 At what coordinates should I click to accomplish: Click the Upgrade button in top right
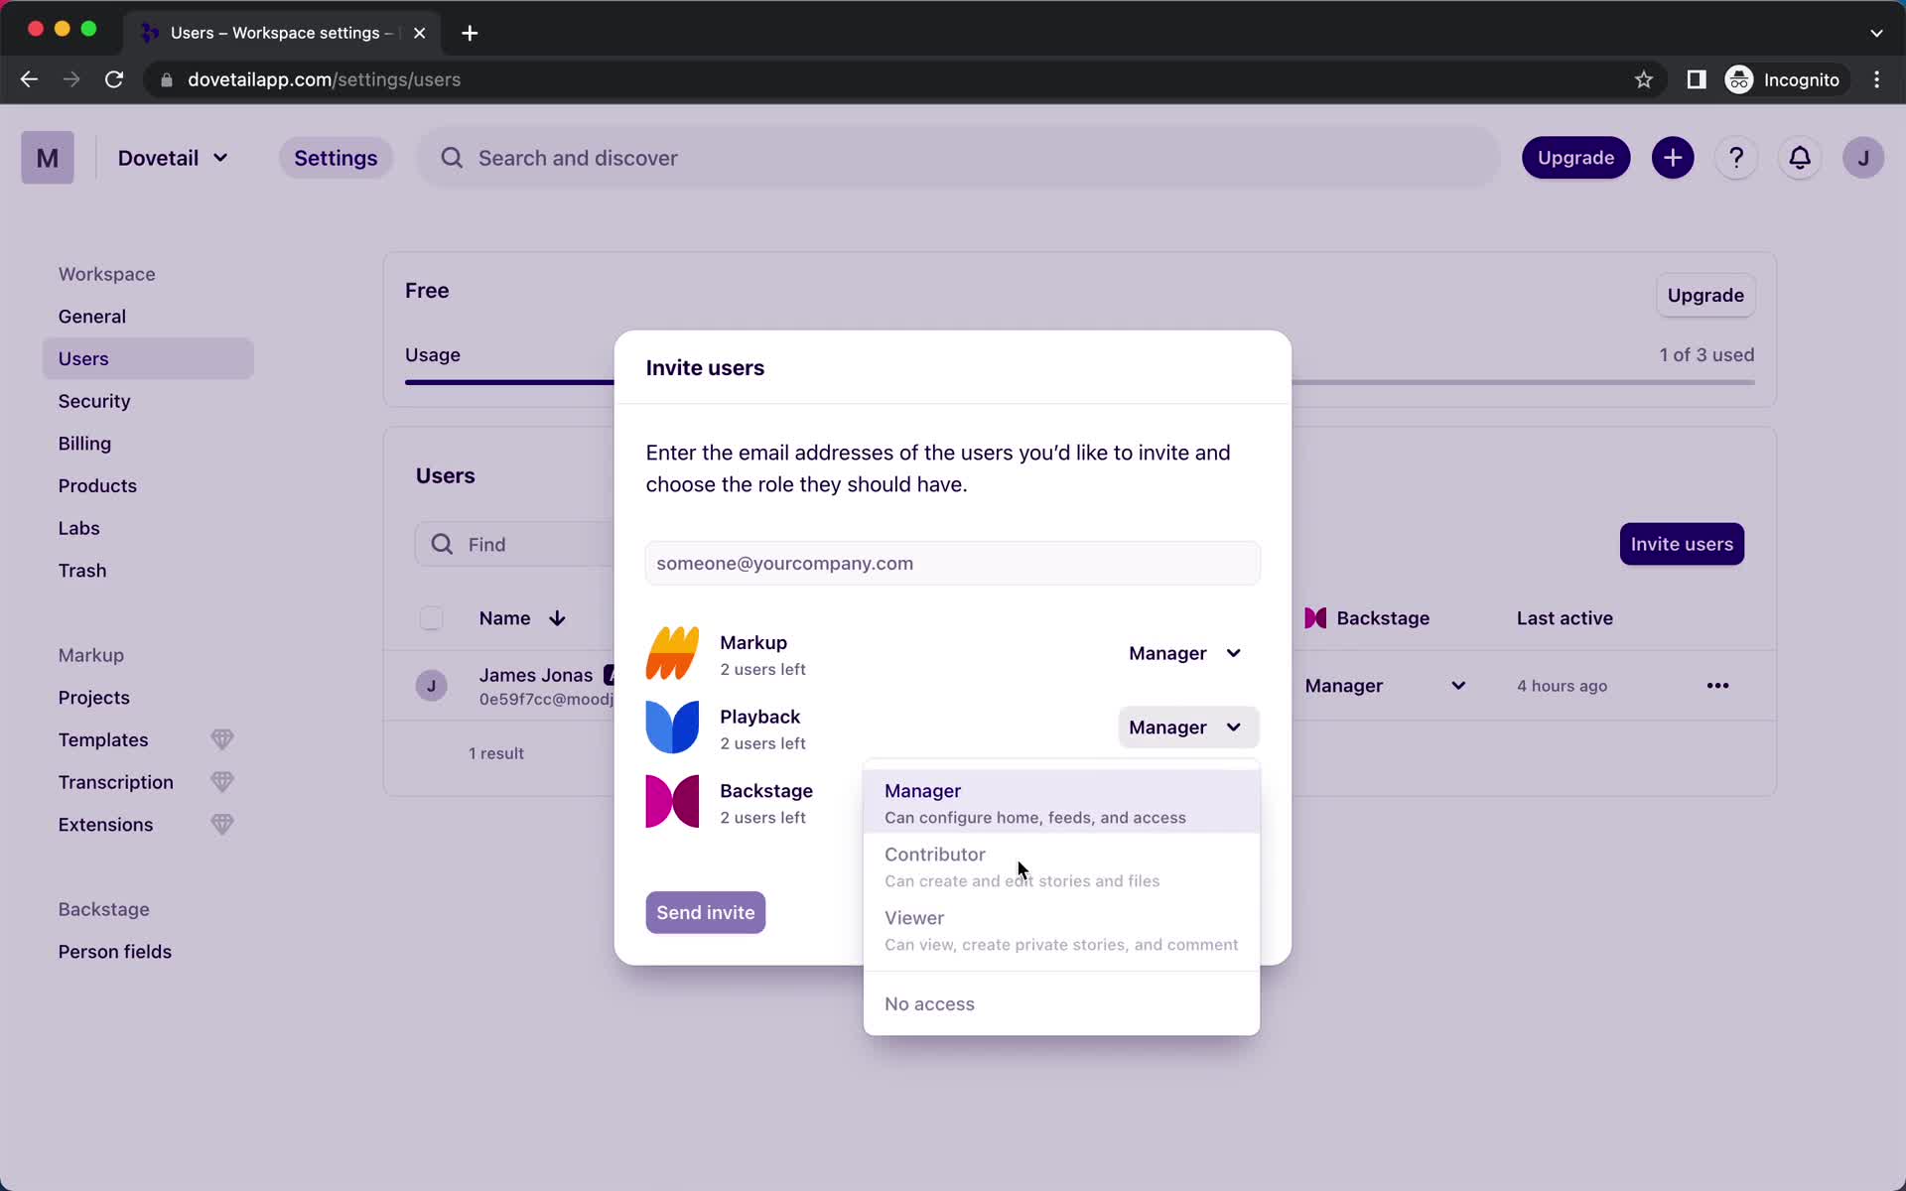[1575, 158]
